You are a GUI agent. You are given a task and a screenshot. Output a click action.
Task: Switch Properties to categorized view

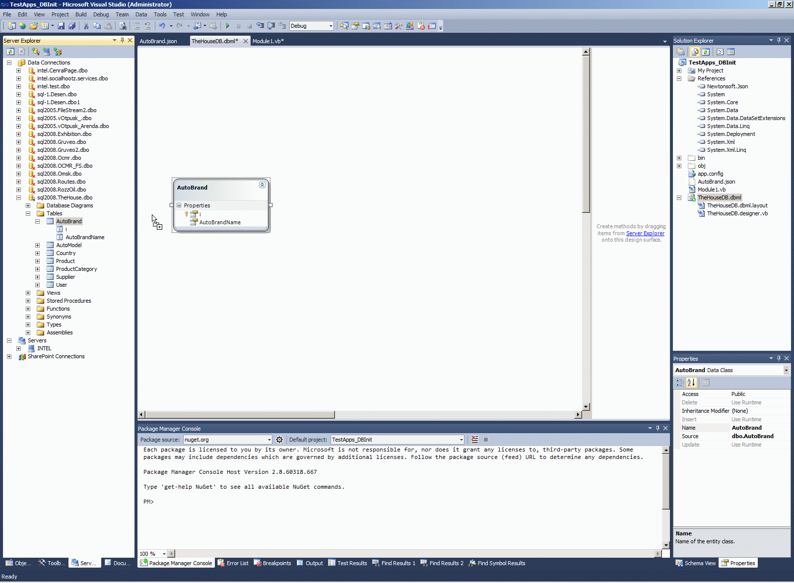[x=680, y=383]
